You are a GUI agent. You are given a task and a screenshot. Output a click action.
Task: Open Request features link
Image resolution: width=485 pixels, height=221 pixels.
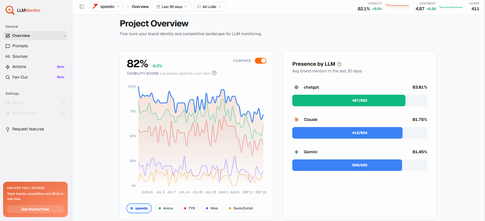(x=35, y=129)
